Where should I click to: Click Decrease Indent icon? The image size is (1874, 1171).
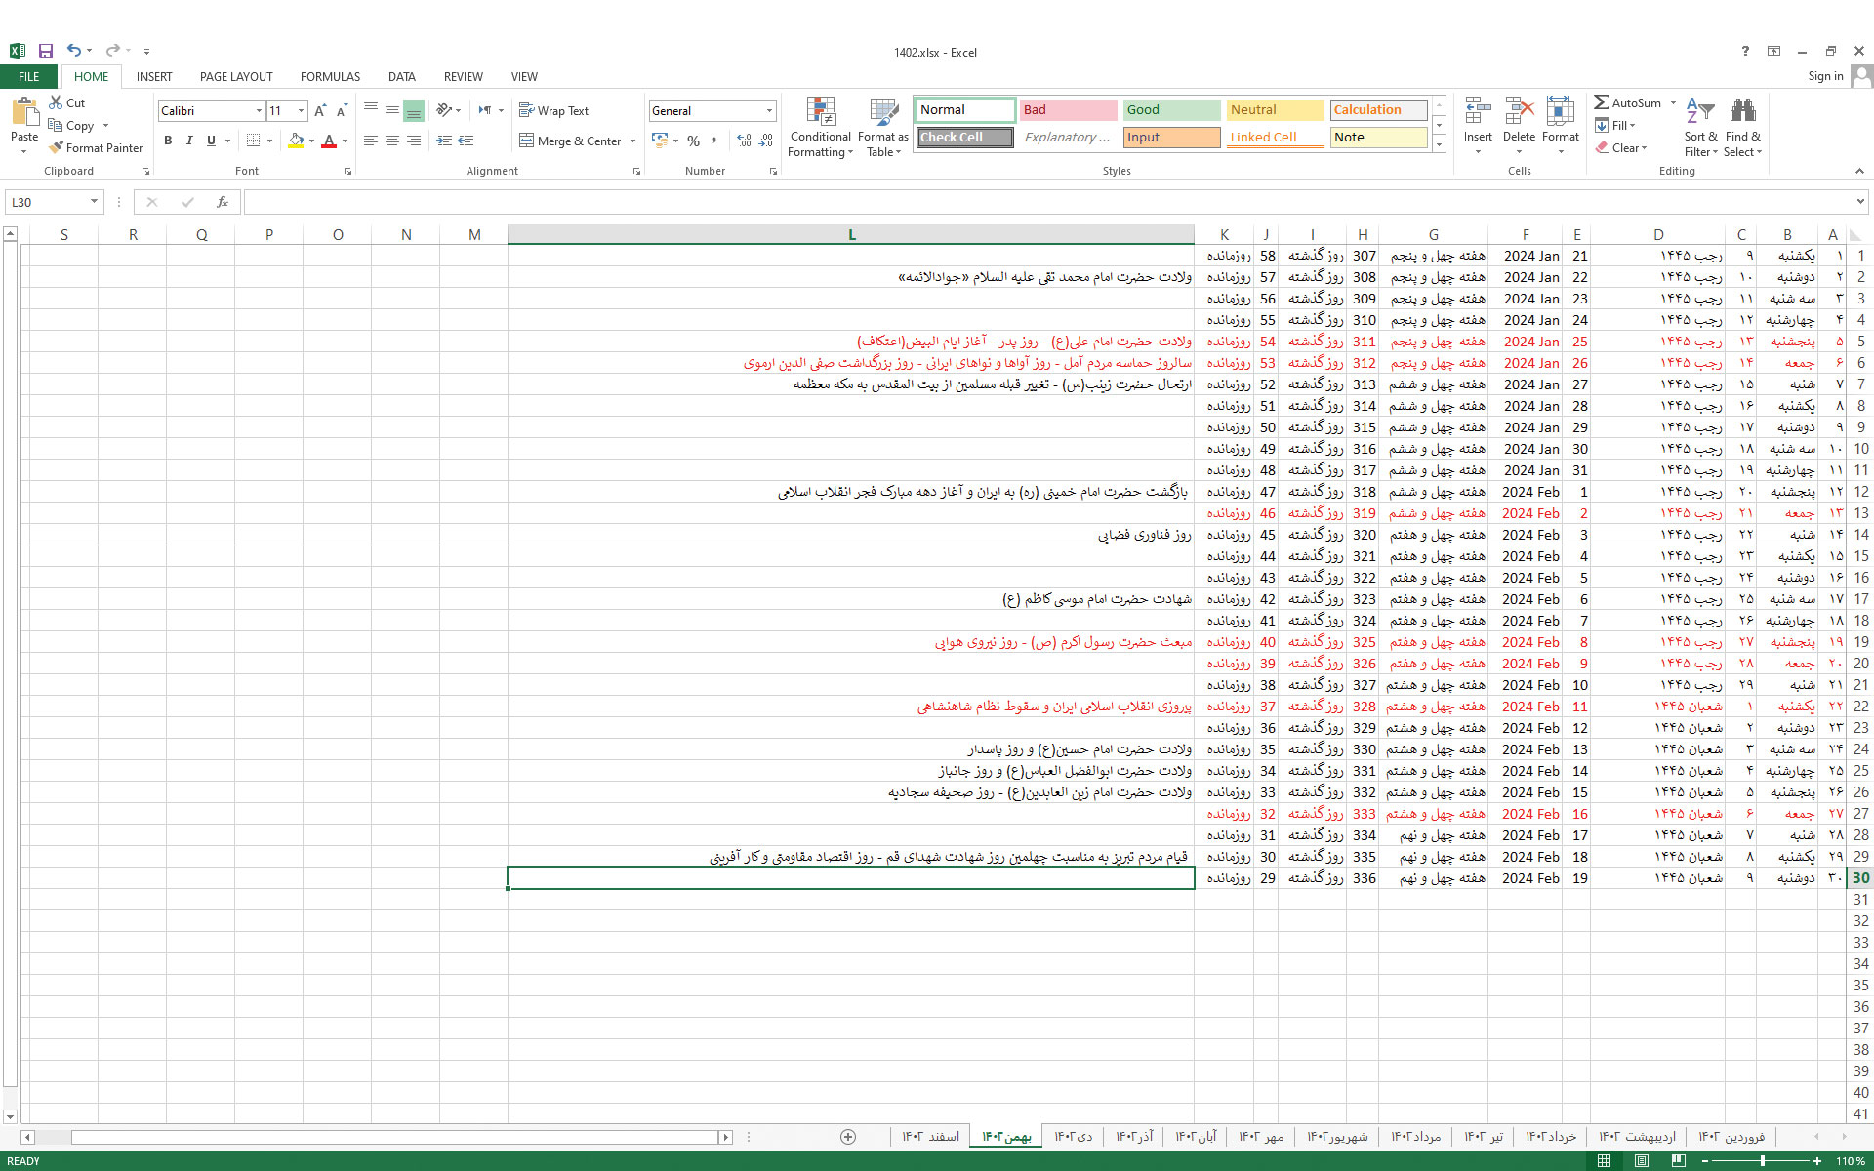[x=444, y=141]
